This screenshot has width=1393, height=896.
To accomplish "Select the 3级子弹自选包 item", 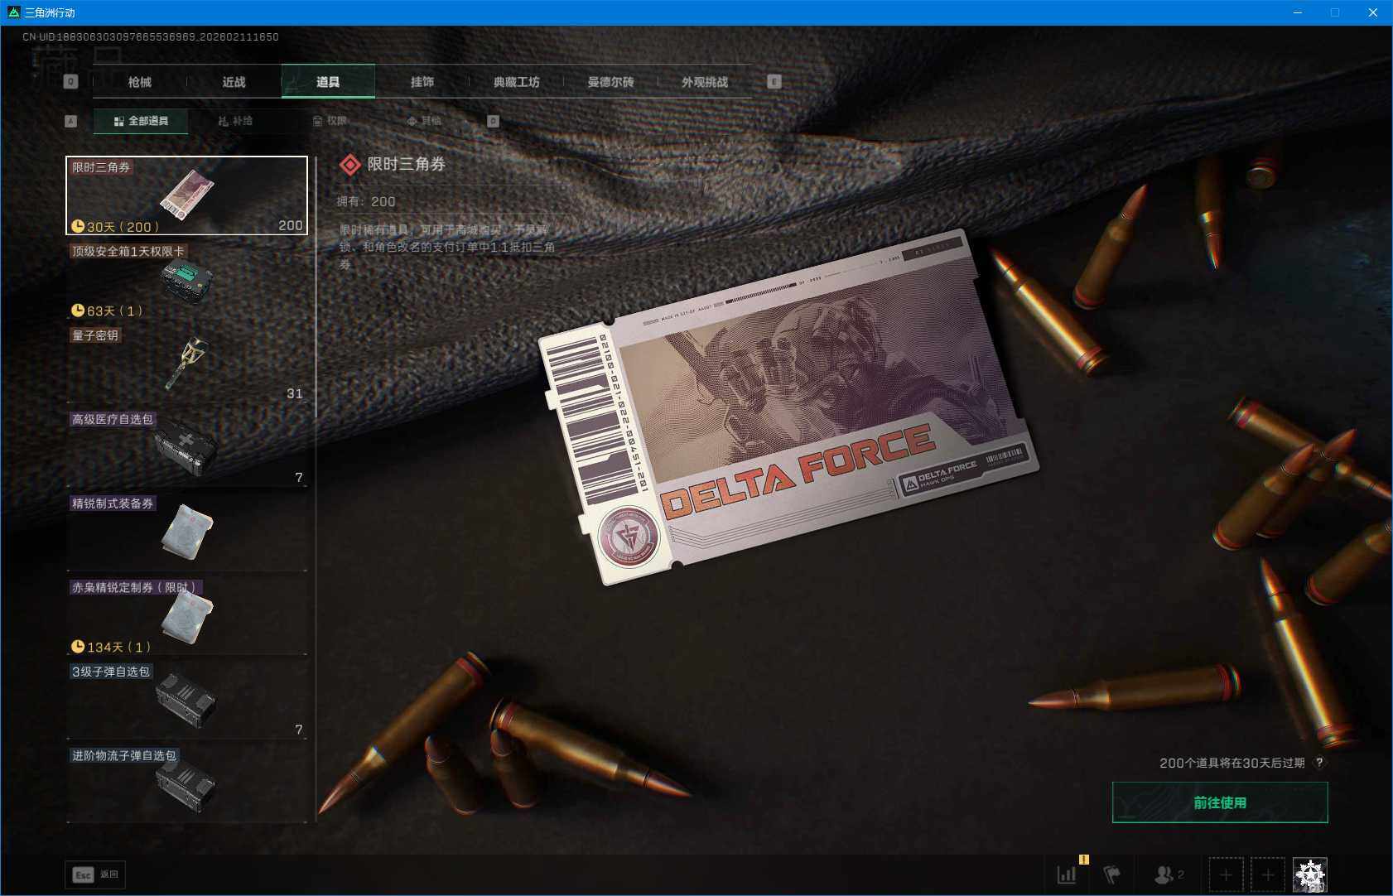I will 186,701.
